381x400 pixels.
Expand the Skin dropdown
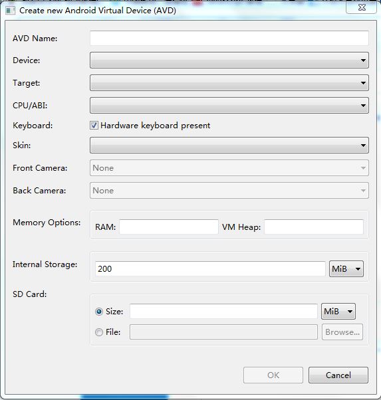click(229, 145)
